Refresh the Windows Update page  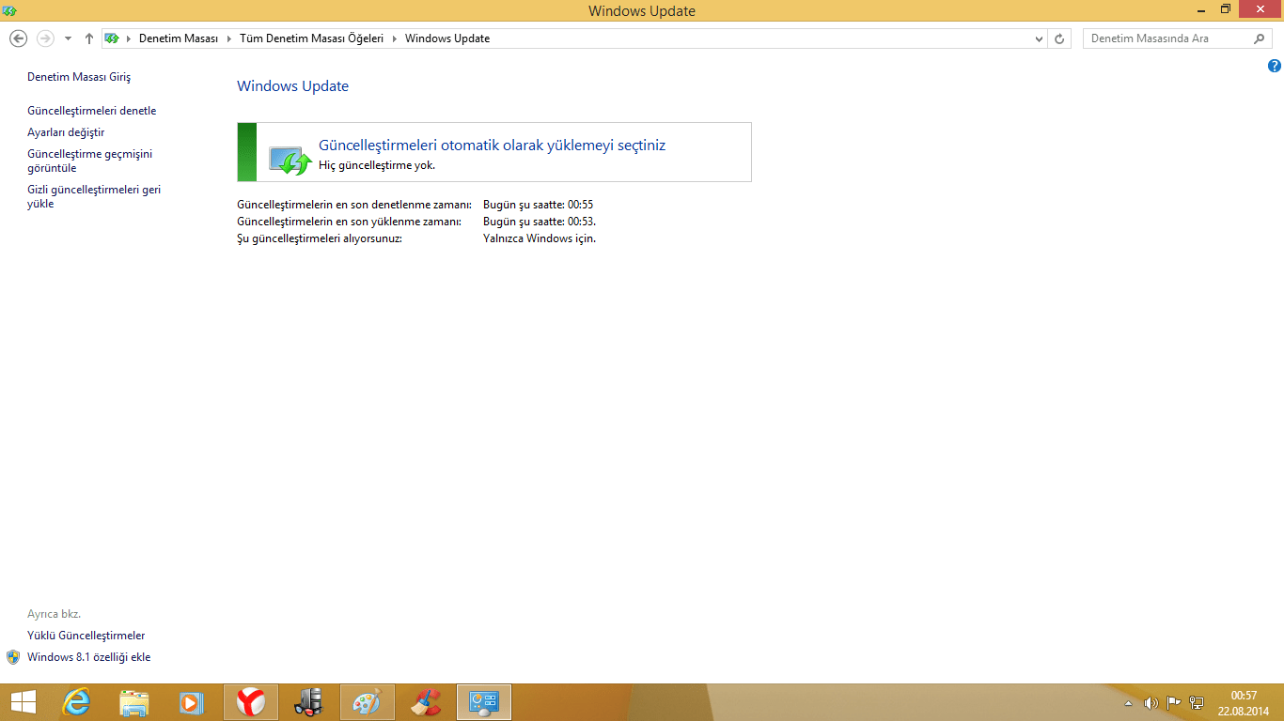[x=1059, y=38]
